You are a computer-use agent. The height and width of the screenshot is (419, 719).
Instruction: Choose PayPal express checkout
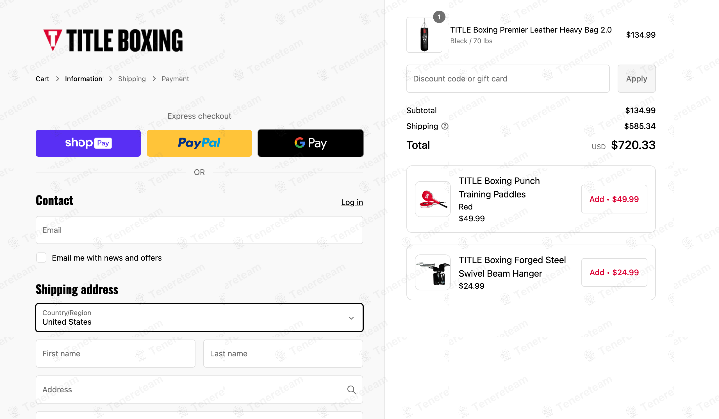coord(199,143)
